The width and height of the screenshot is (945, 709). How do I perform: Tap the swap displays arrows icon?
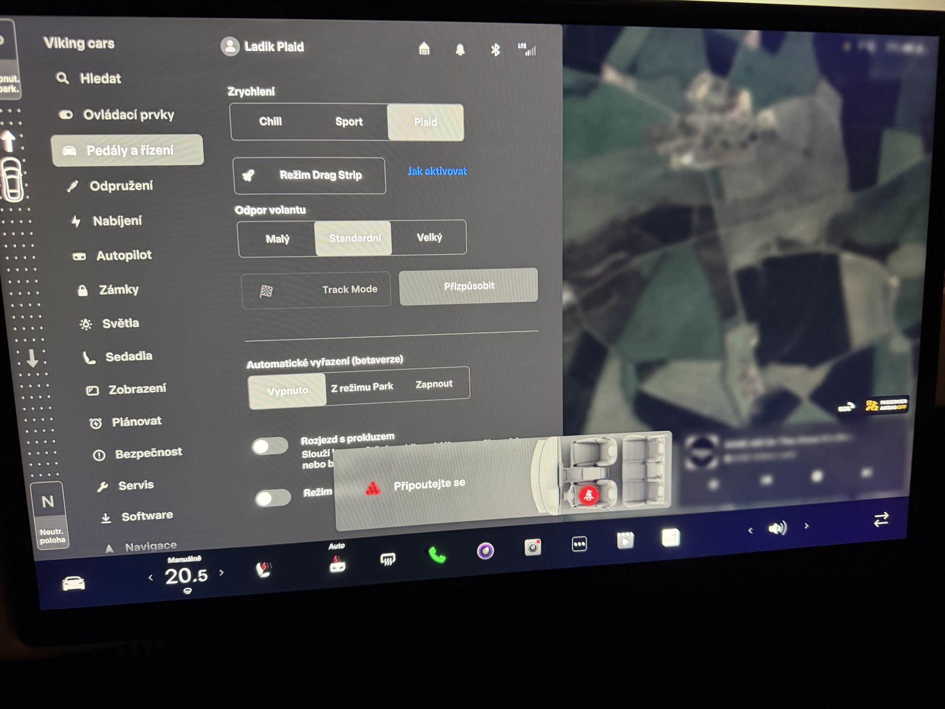881,519
